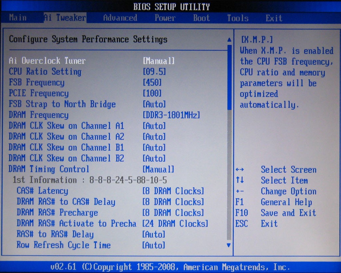
Task: Click the ESC Exit hint
Action: (257, 223)
